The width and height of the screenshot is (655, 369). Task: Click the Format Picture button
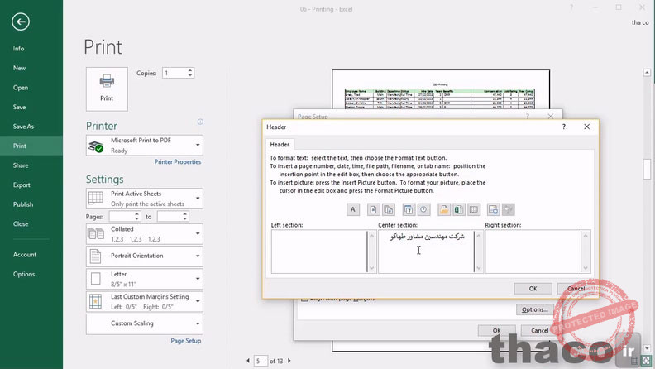pyautogui.click(x=509, y=210)
